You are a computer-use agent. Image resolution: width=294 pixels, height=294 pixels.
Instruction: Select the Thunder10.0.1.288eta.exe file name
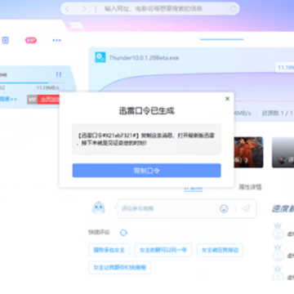[x=144, y=58]
